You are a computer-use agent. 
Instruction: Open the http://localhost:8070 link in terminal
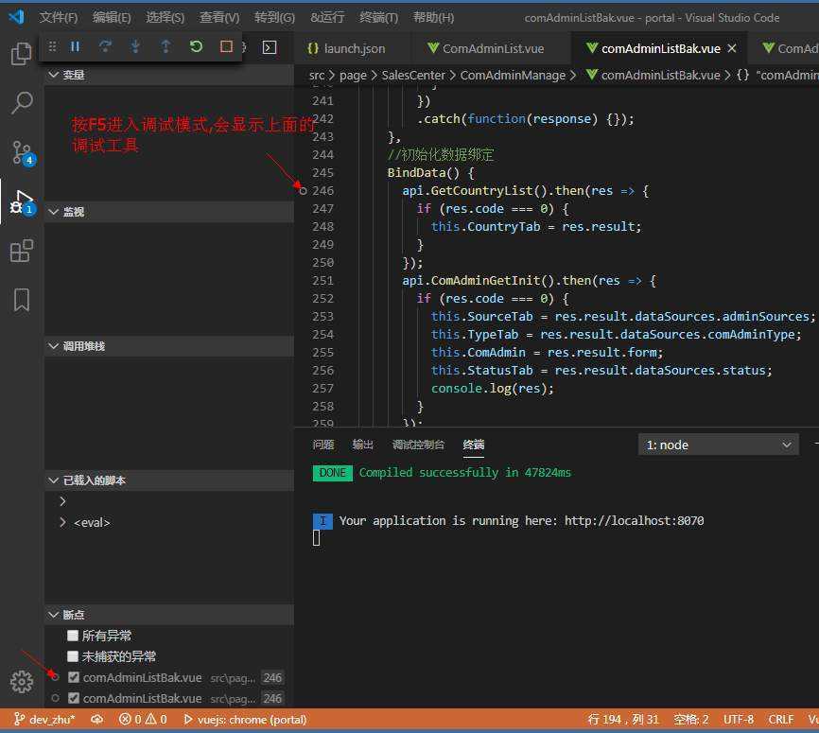point(634,521)
